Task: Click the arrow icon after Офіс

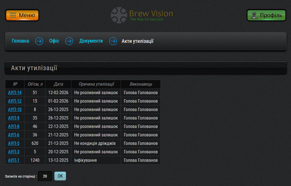Action: 69,41
